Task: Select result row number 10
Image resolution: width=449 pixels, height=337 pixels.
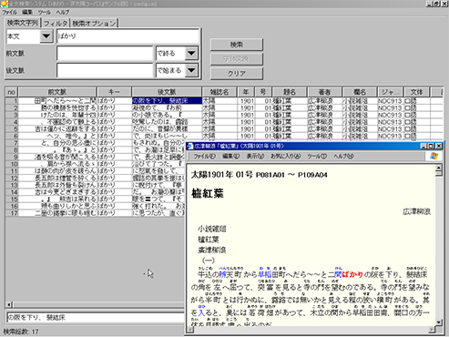Action: 12,164
